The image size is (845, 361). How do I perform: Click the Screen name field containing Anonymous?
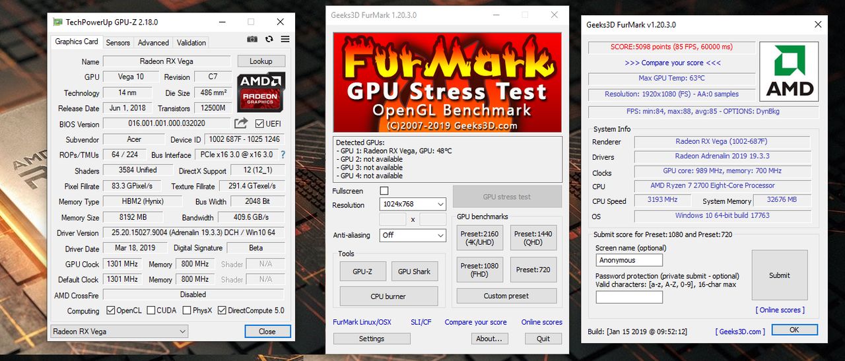629,260
